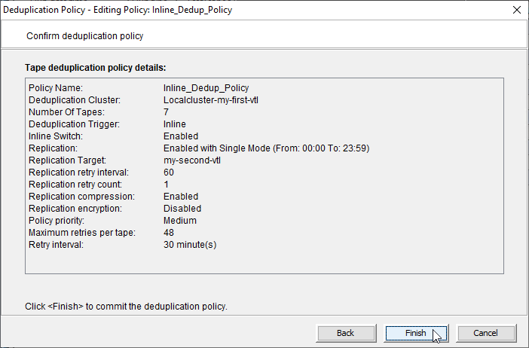Click the Tape deduplication policy details heading
The height and width of the screenshot is (348, 529).
pyautogui.click(x=96, y=68)
